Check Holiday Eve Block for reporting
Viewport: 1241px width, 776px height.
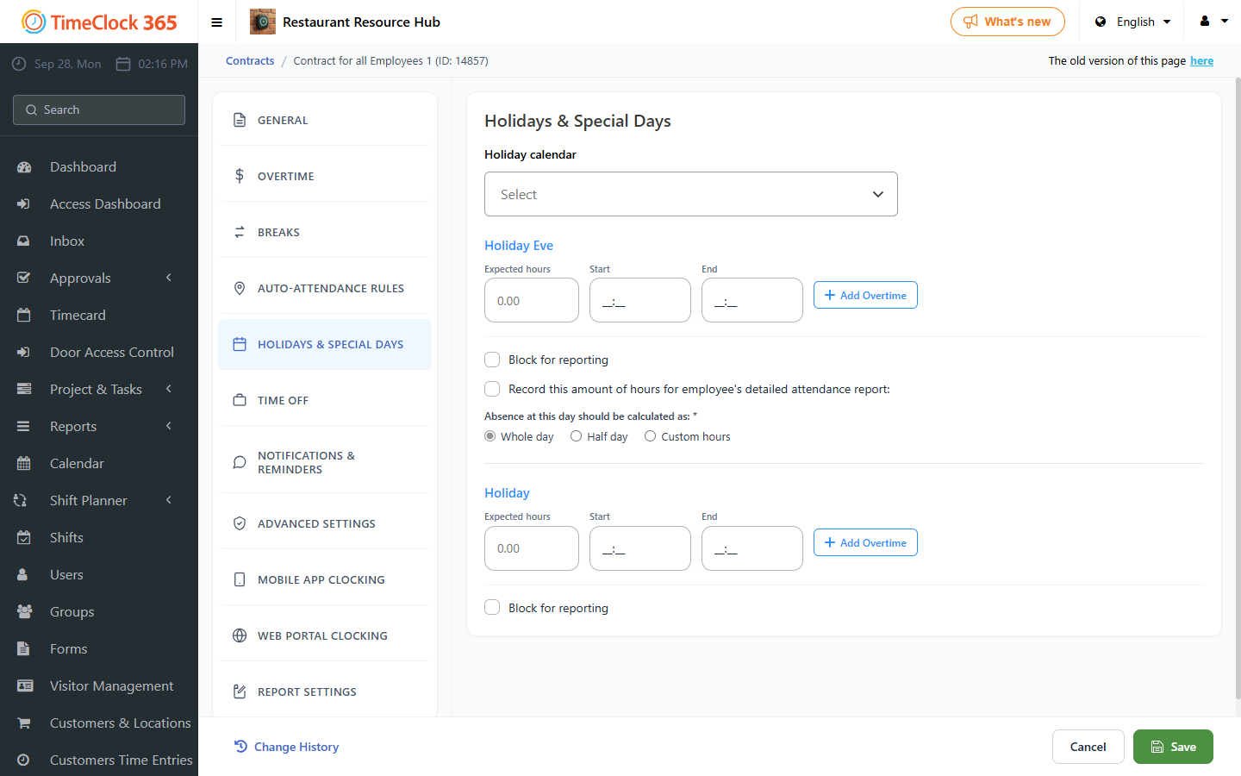[492, 360]
